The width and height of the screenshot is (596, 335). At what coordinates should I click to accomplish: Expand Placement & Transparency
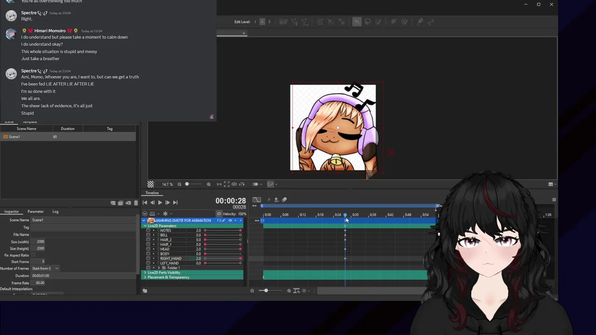[x=145, y=277]
